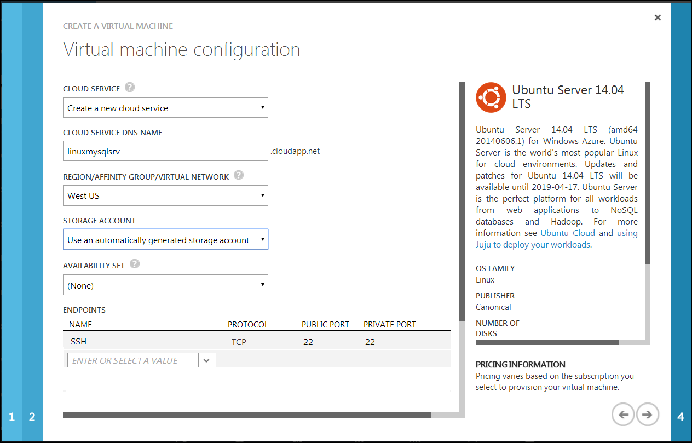Select the SSH endpoint name cell
Viewport: 692px width, 443px height.
[79, 342]
